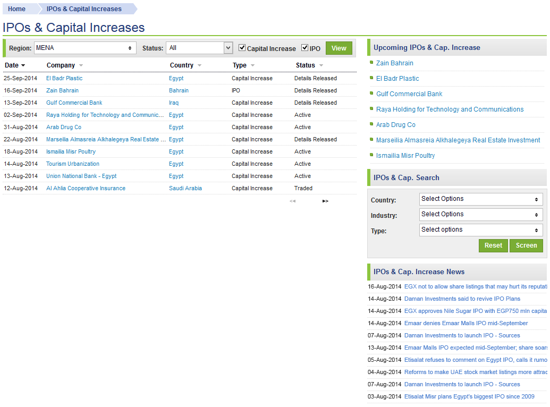This screenshot has width=550, height=407.
Task: Go to previous page arrow
Action: point(293,201)
